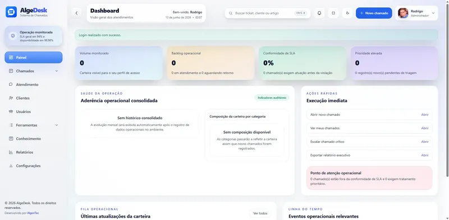
Task: Click the Aderência operacional consolidada heading
Action: (x=119, y=101)
